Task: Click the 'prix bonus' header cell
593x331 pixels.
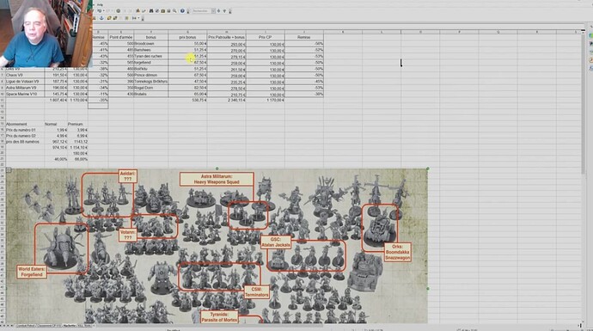Action: 187,38
